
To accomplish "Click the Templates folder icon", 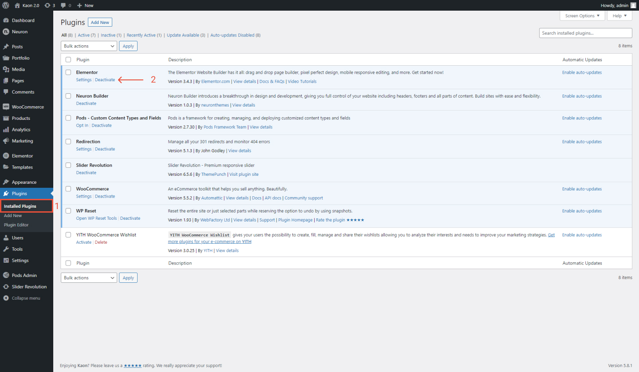I will [x=6, y=167].
